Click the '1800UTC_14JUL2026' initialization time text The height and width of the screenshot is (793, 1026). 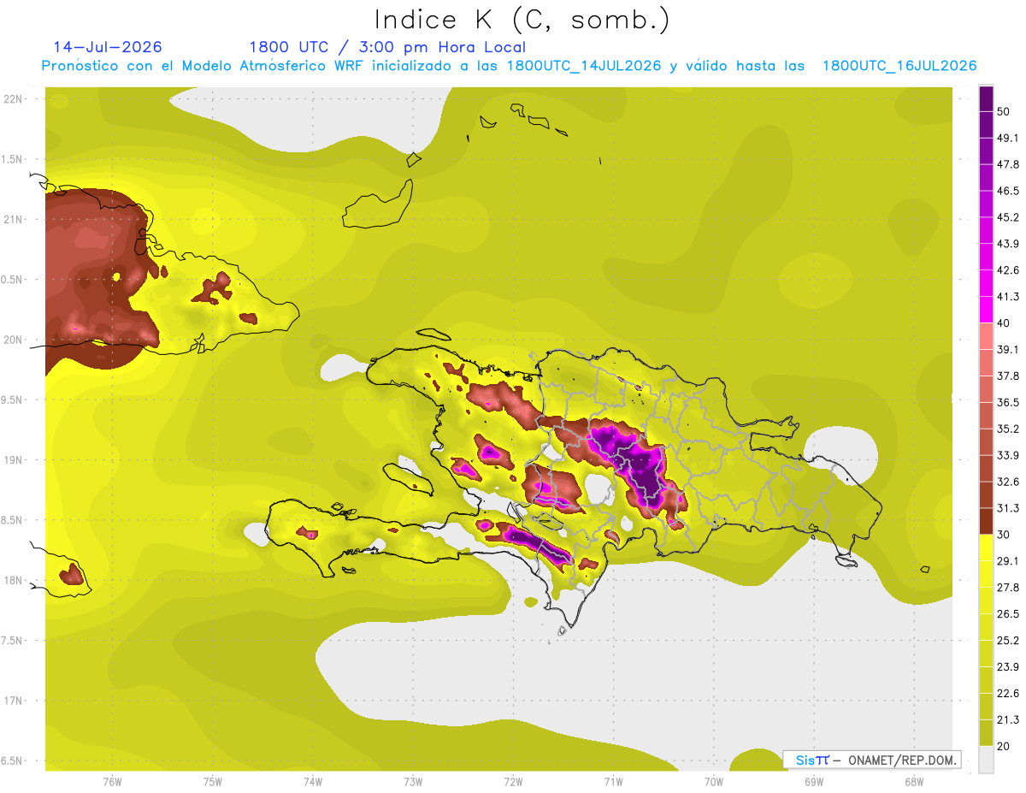(x=584, y=66)
